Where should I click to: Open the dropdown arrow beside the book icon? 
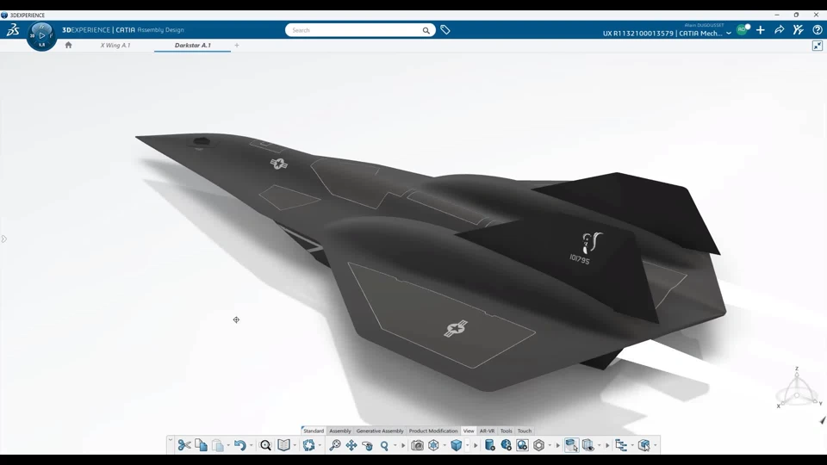pos(295,446)
